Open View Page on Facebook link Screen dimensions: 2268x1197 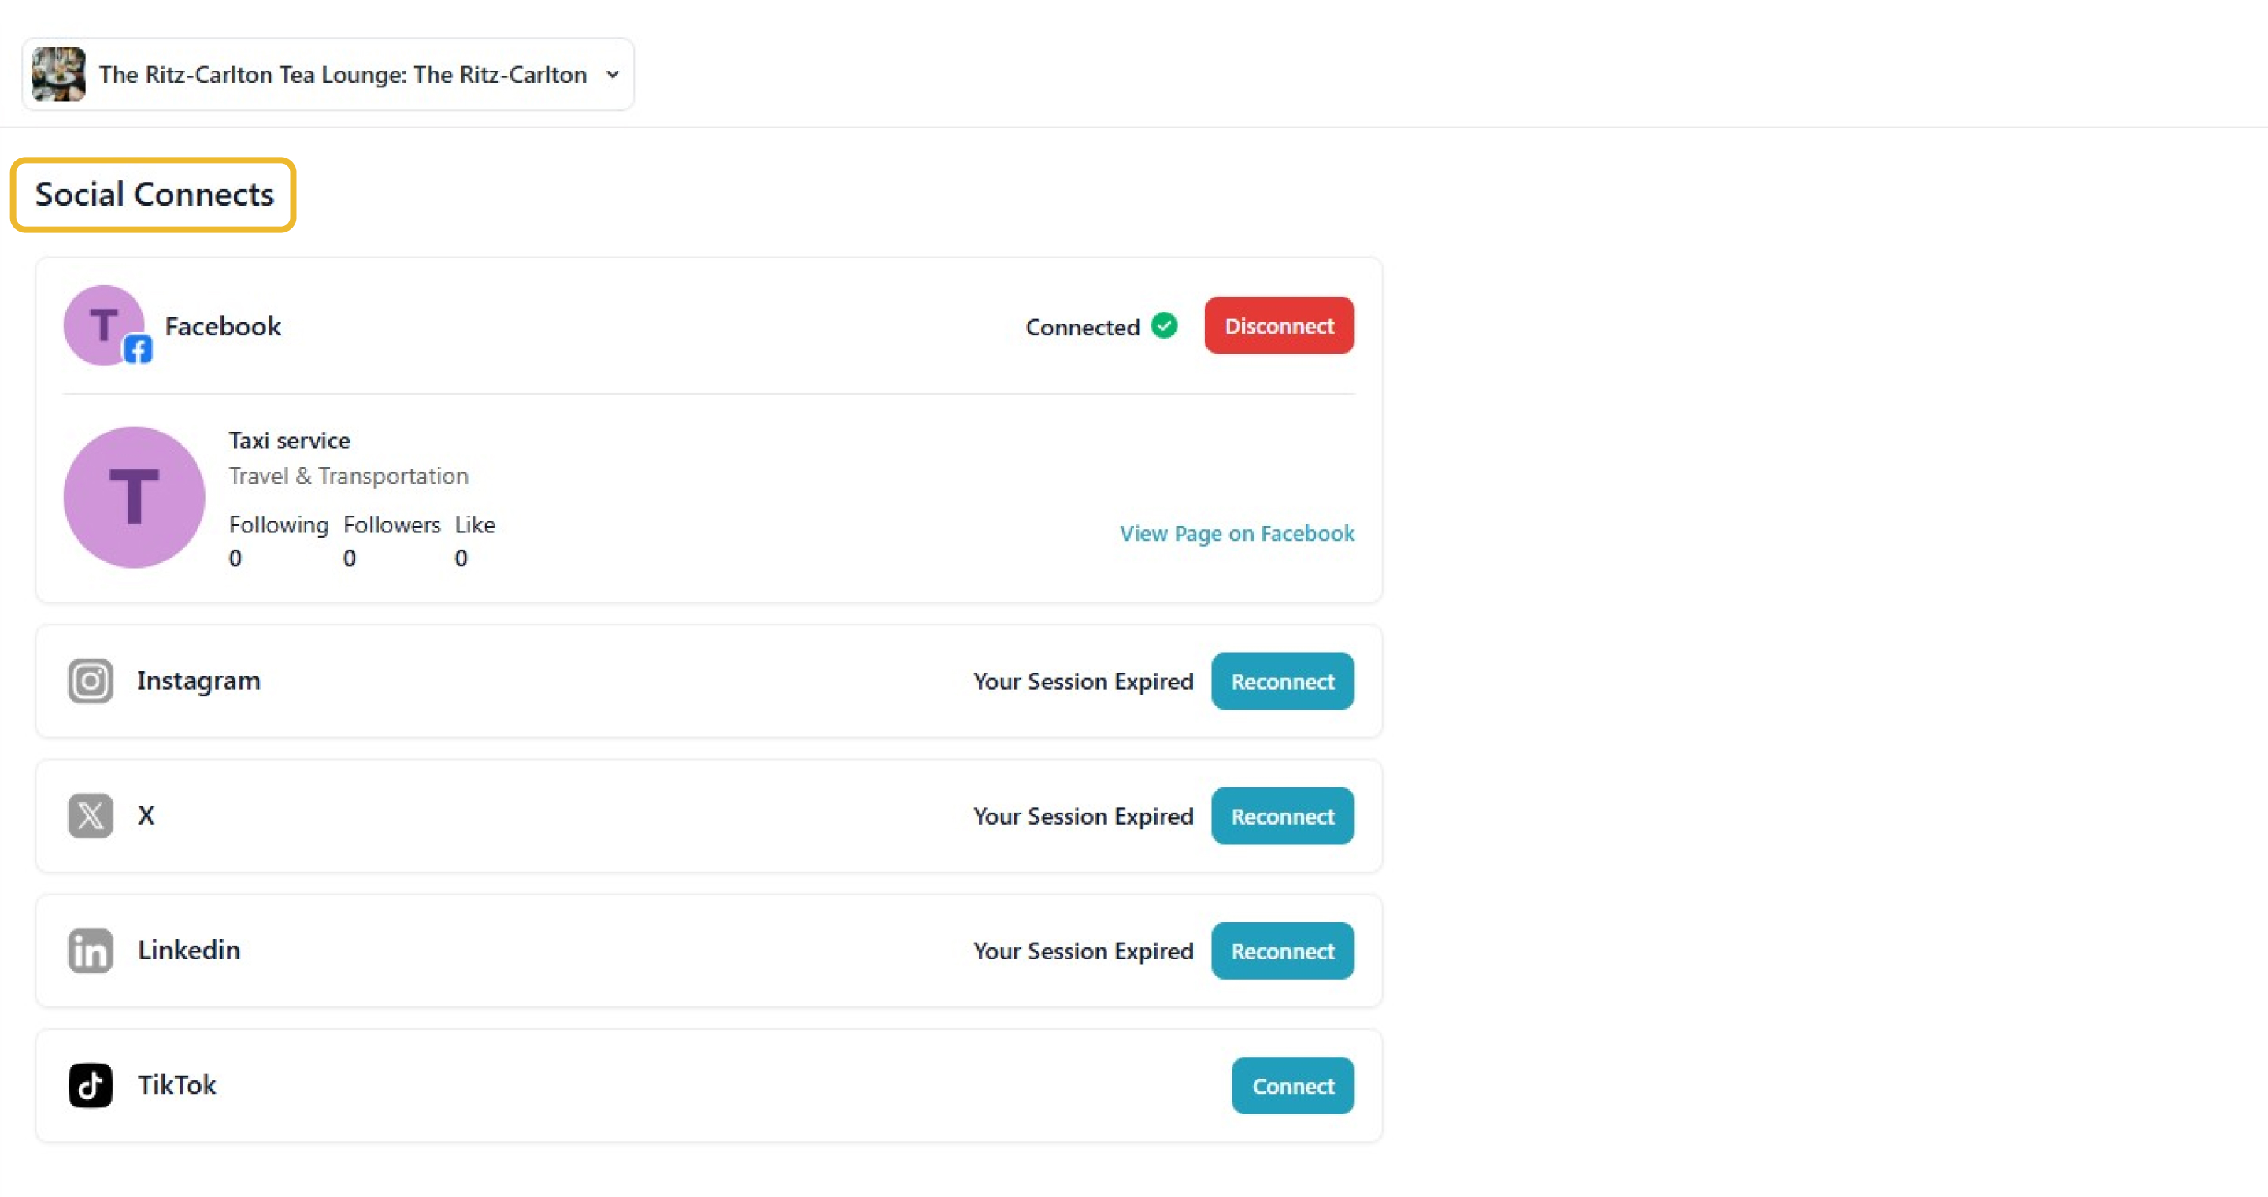coord(1236,533)
